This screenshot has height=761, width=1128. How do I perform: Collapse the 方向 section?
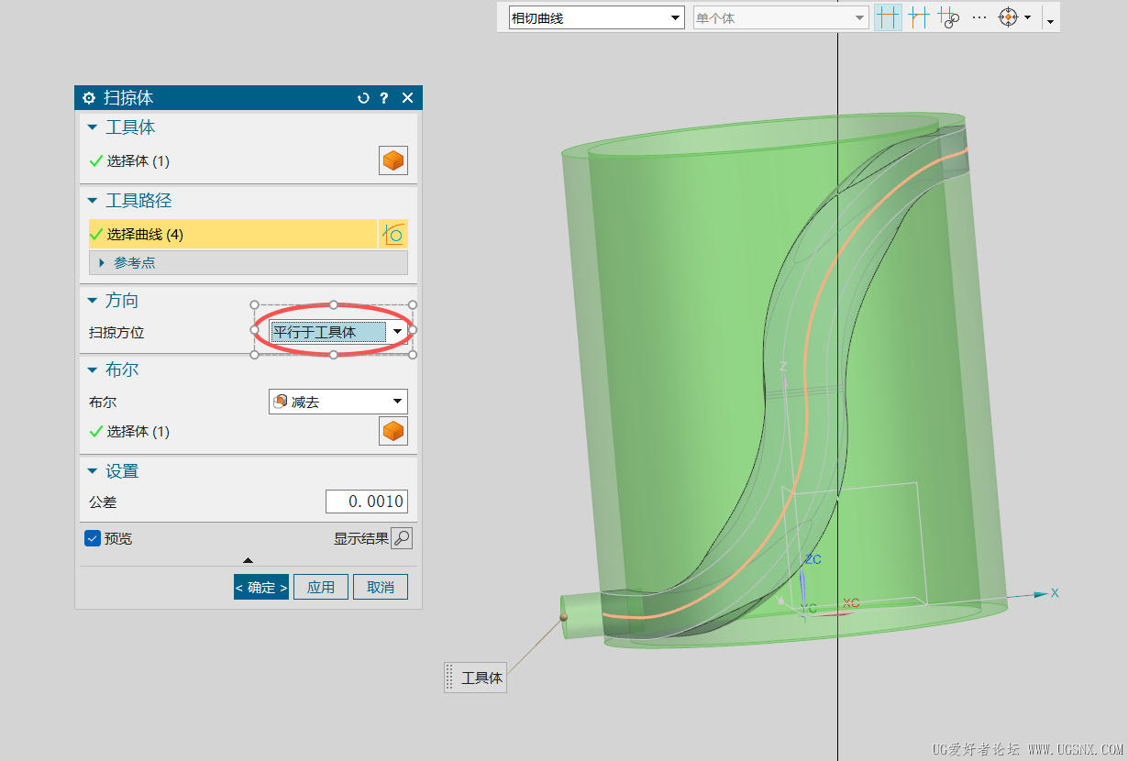pos(92,301)
